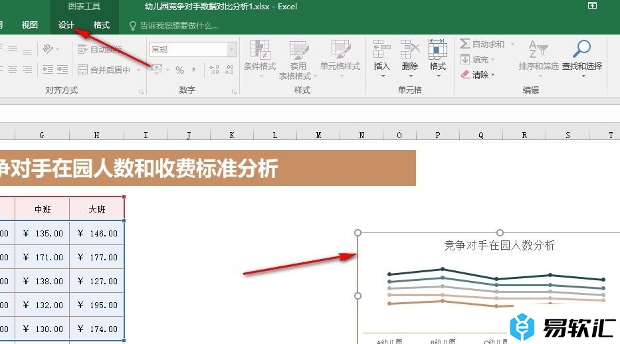Open the number format dialog launcher

pos(234,92)
